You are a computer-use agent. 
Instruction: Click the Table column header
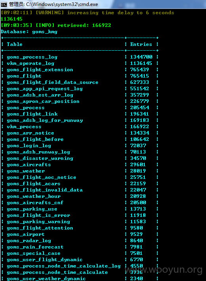click(15, 44)
